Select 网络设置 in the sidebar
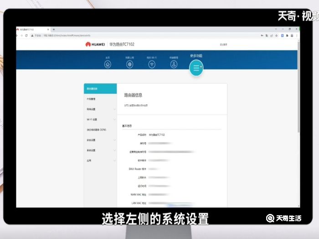Viewport: 319px width, 239px height. (100, 109)
